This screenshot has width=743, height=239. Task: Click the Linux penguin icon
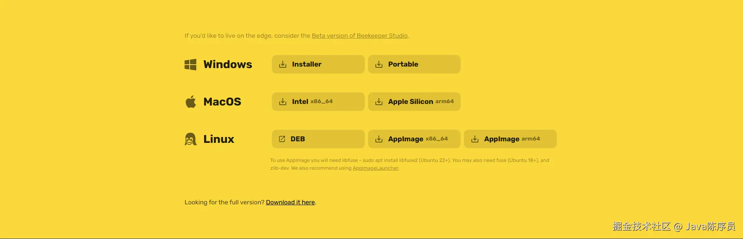tap(190, 139)
